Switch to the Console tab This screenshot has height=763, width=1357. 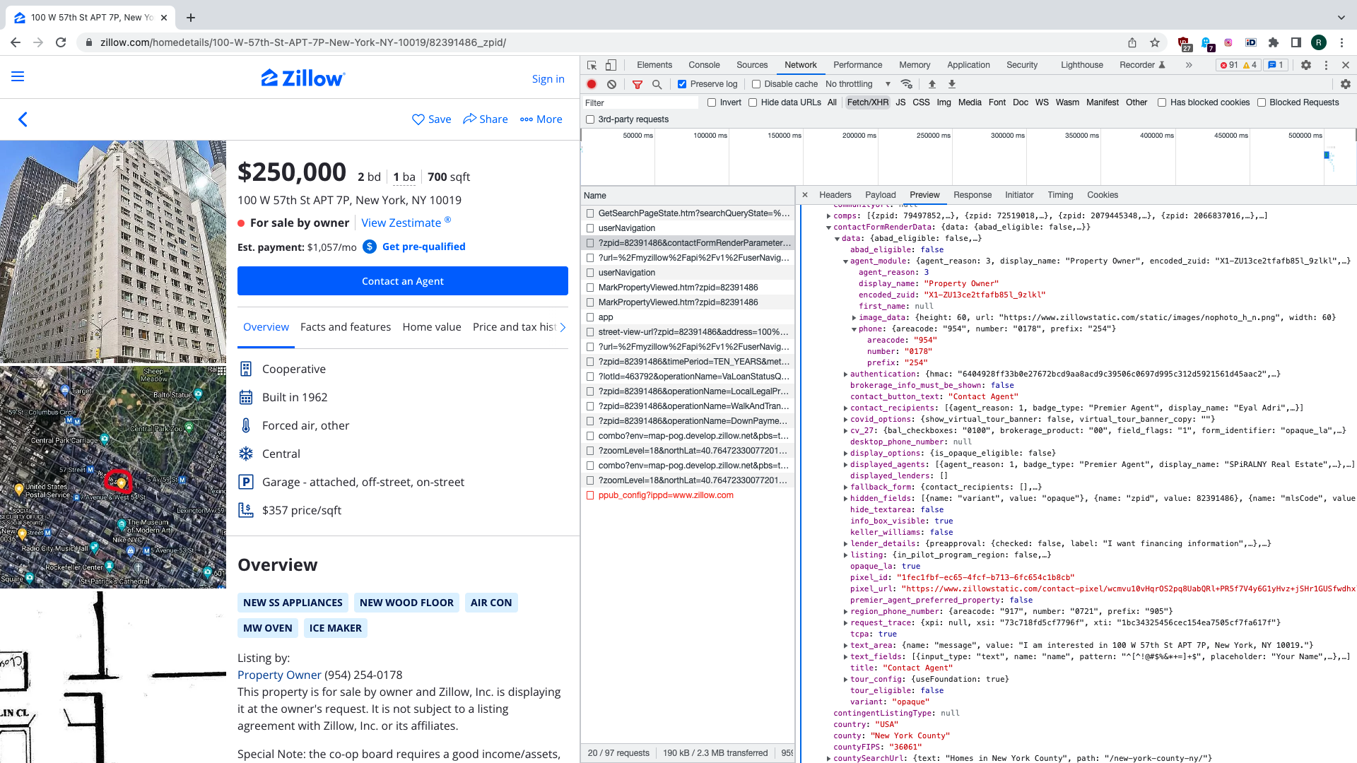[x=704, y=65]
